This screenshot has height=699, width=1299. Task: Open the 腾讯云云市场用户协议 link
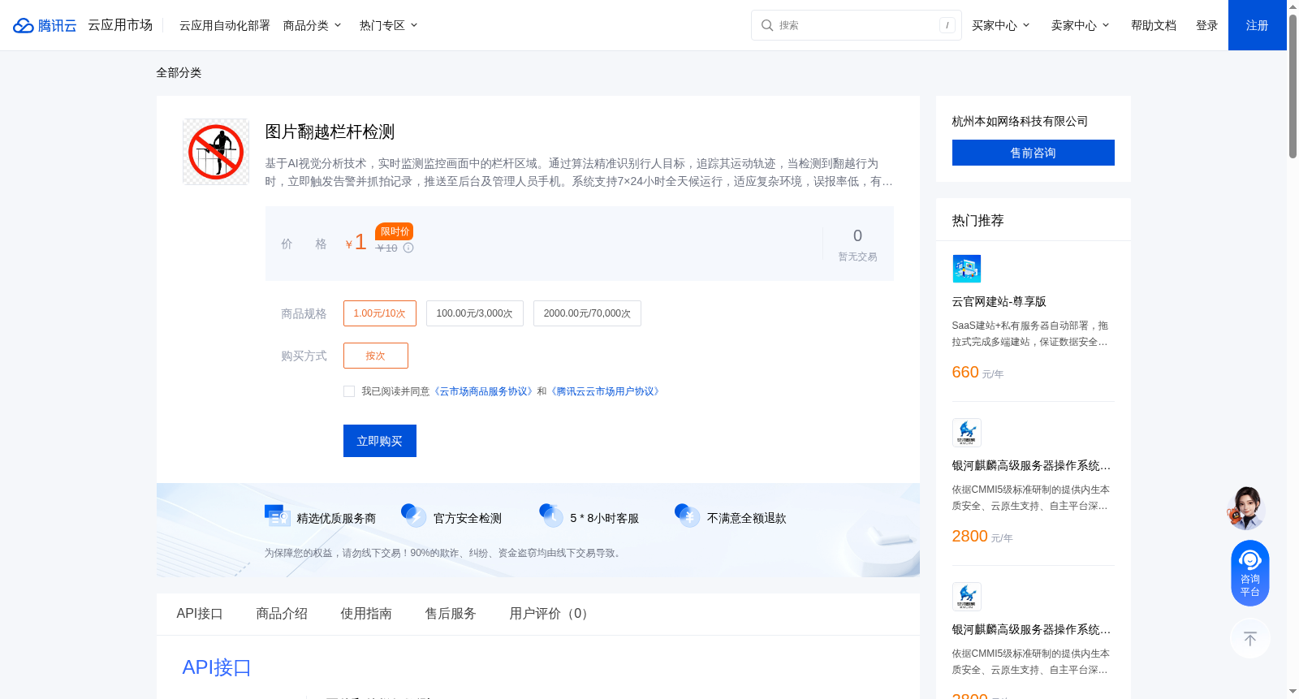(606, 391)
